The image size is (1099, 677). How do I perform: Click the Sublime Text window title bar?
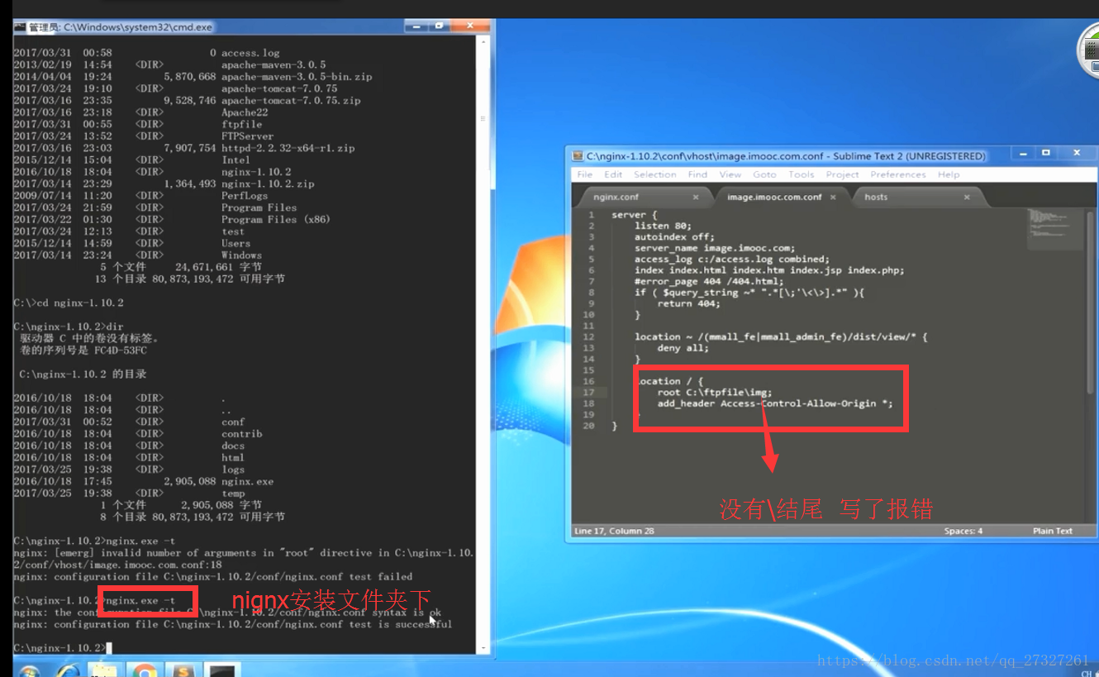pos(786,155)
